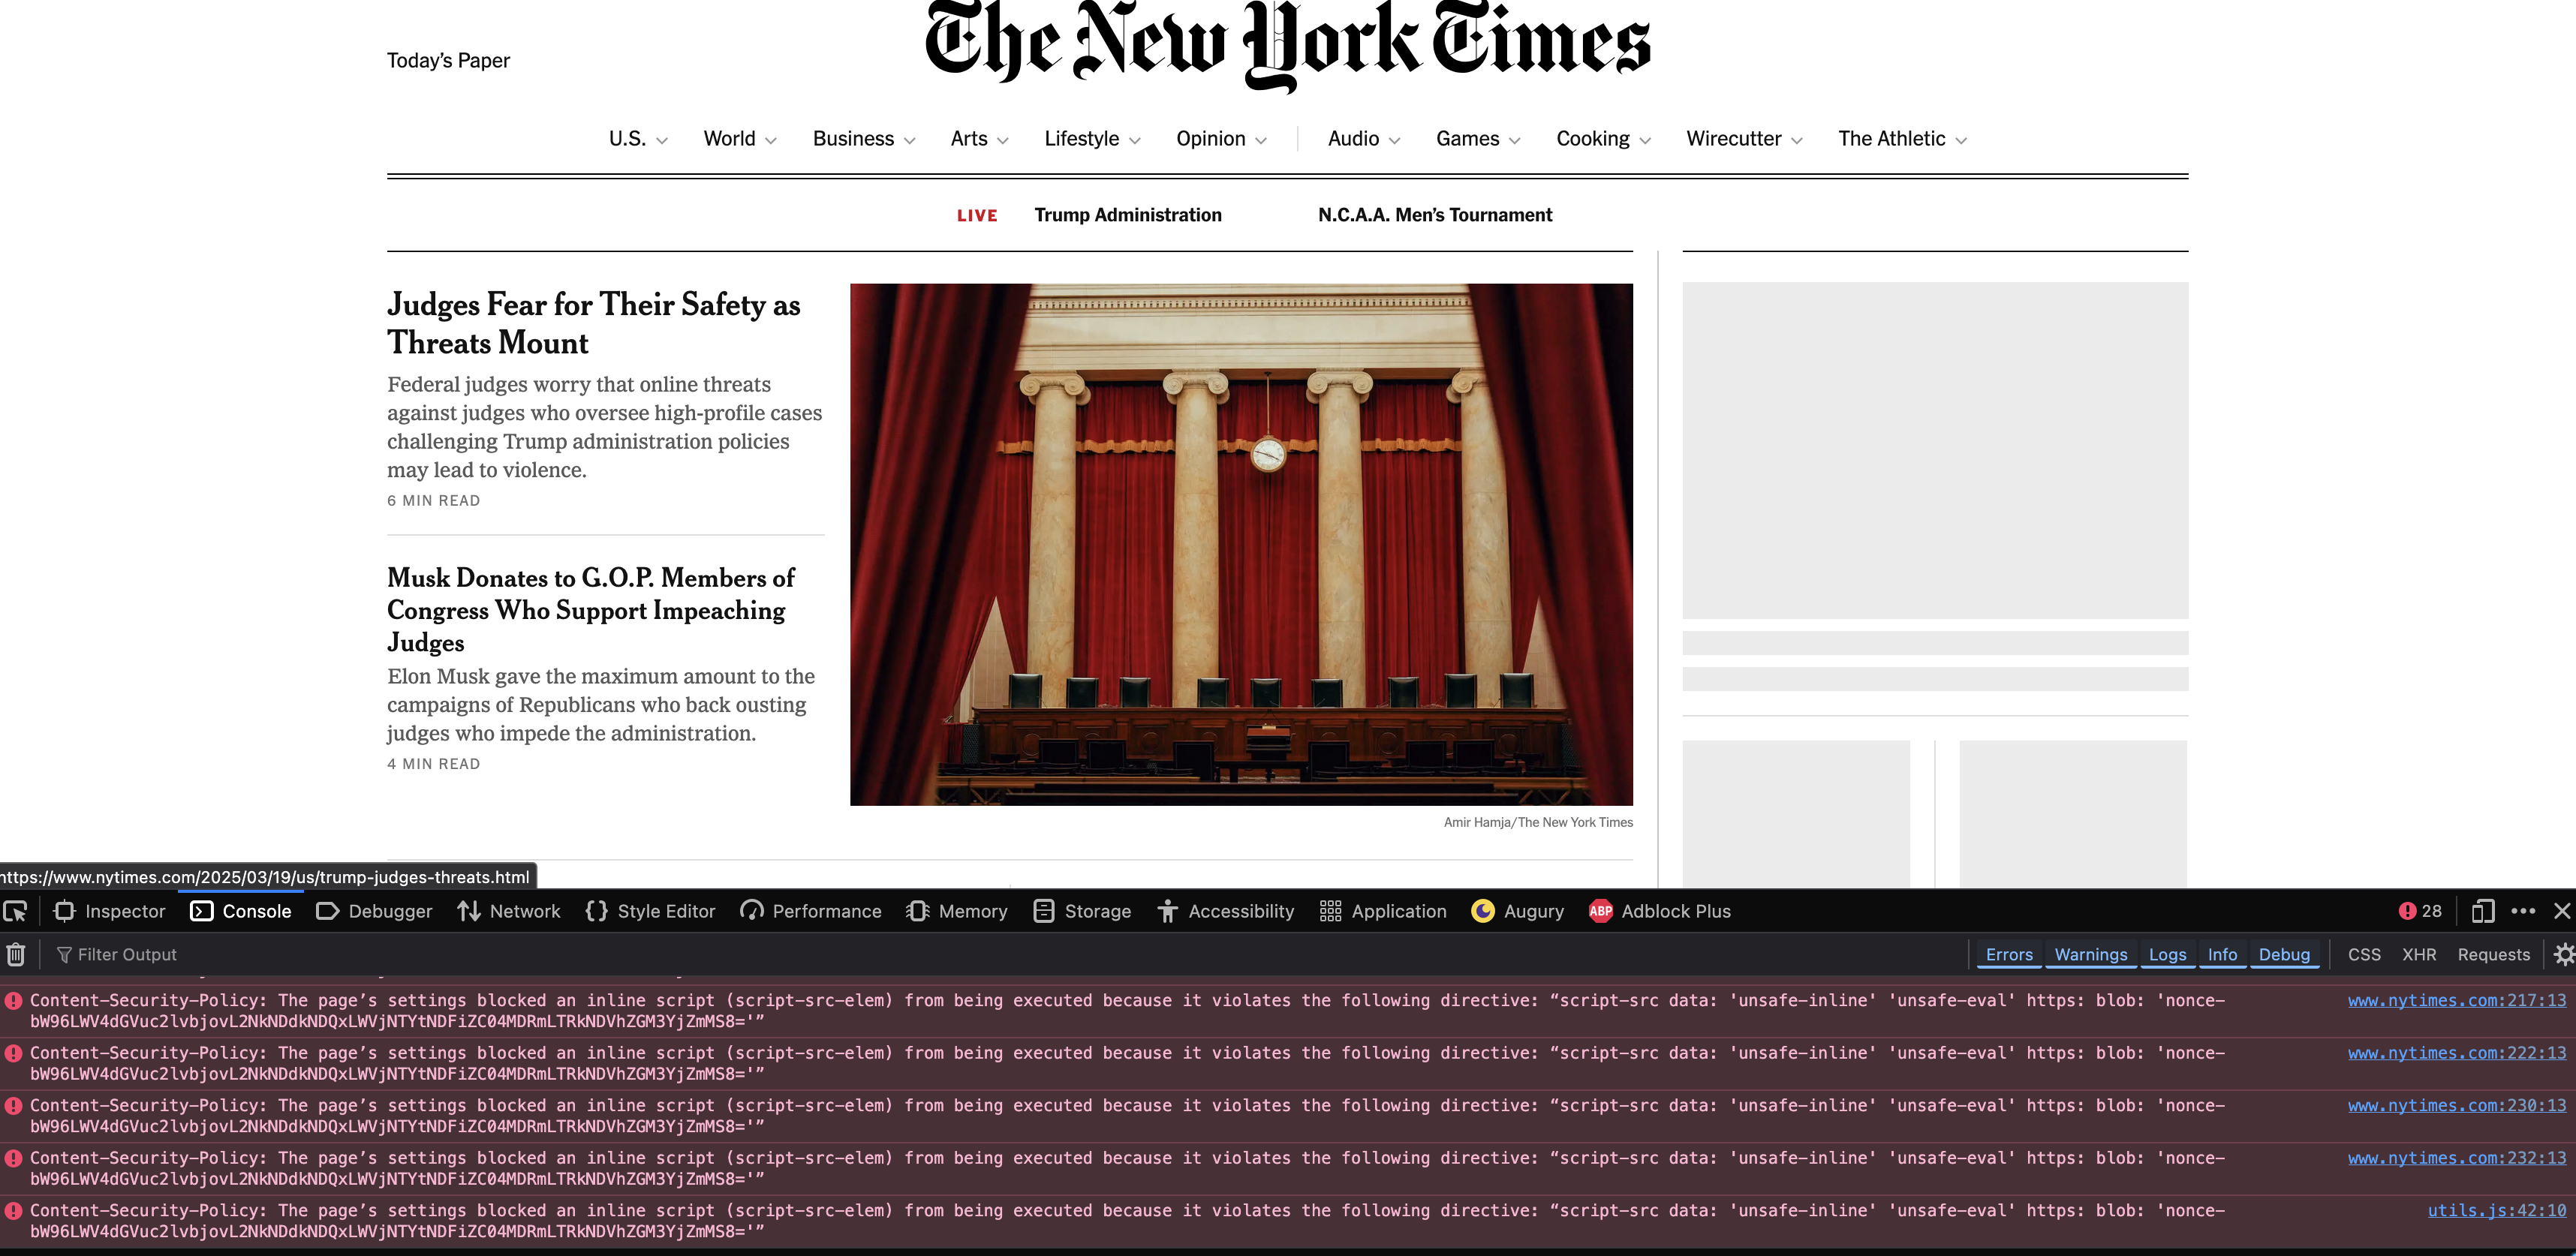Toggle the Errors filter
This screenshot has height=1256, width=2576.
(x=2009, y=955)
